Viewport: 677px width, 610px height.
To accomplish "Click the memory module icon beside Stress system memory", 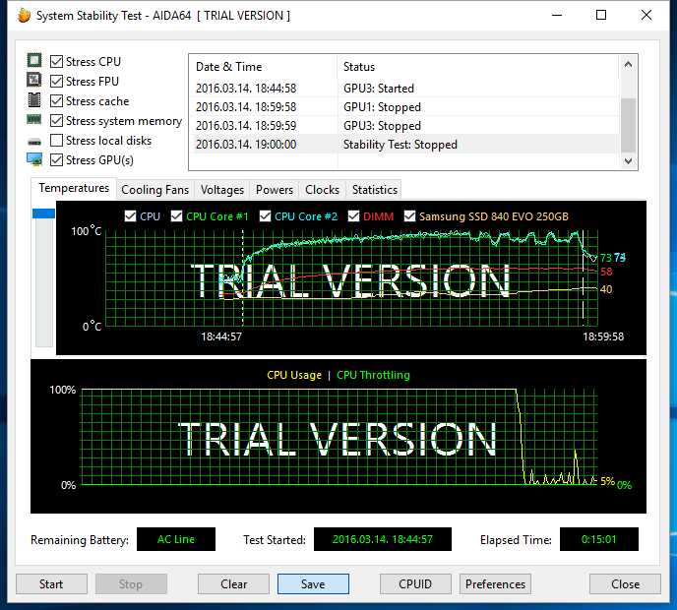I will pos(34,119).
